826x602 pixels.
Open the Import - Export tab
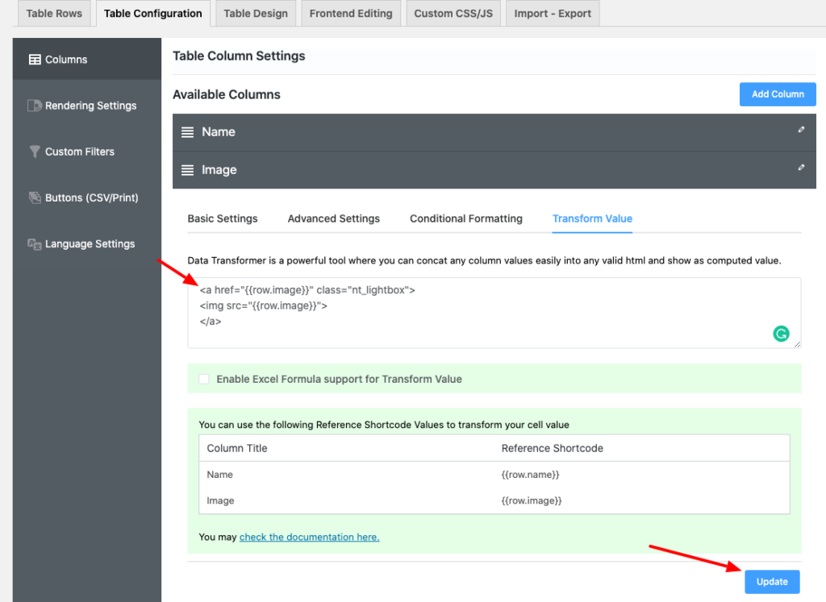point(553,14)
